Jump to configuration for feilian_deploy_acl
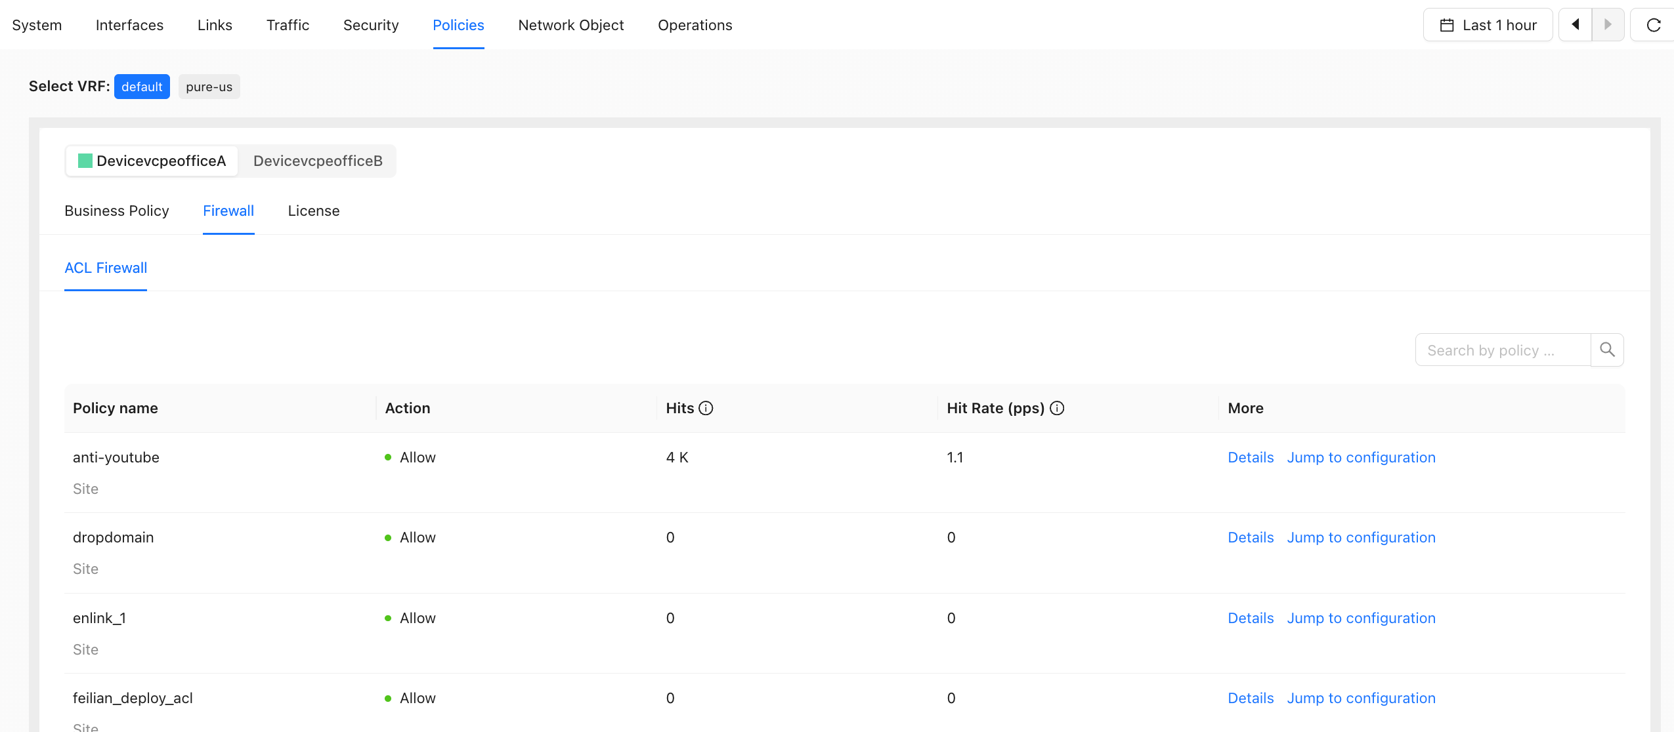Viewport: 1674px width, 732px height. (x=1361, y=698)
